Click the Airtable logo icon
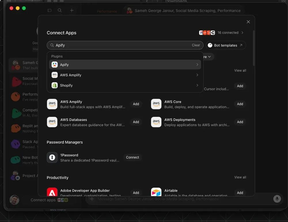288x222 pixels. coord(156,192)
